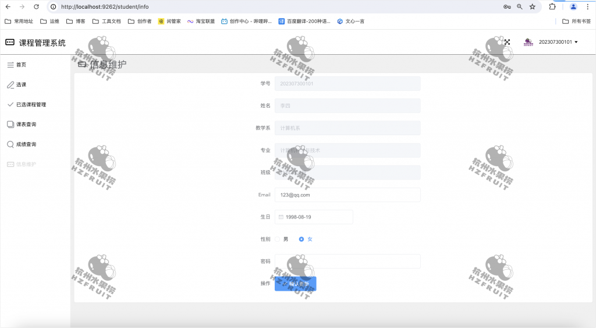Open the 文心一言 bookmark
Viewport: 596px width, 328px height.
click(351, 22)
